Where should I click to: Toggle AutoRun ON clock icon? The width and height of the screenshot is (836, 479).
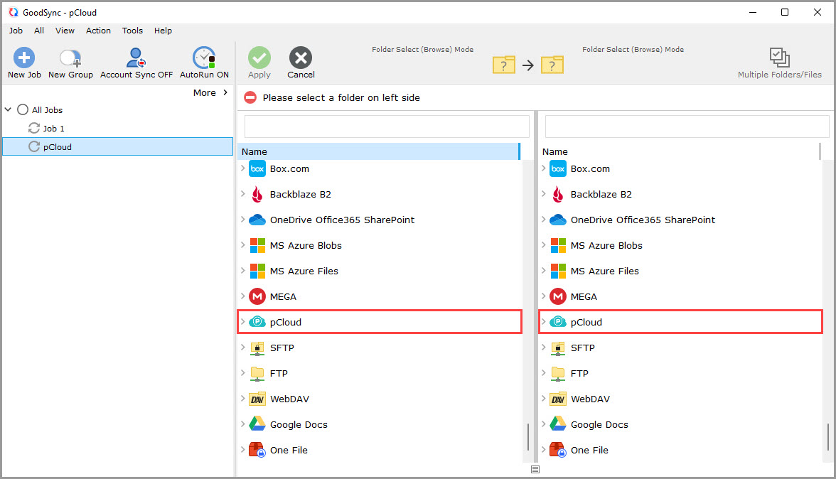coord(204,58)
